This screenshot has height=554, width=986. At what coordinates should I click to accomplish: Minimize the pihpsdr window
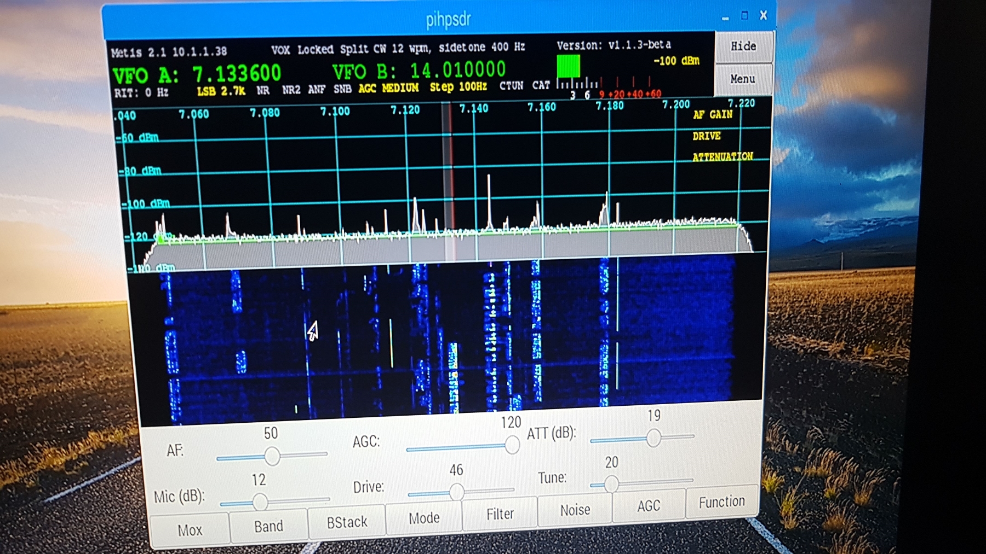point(725,18)
